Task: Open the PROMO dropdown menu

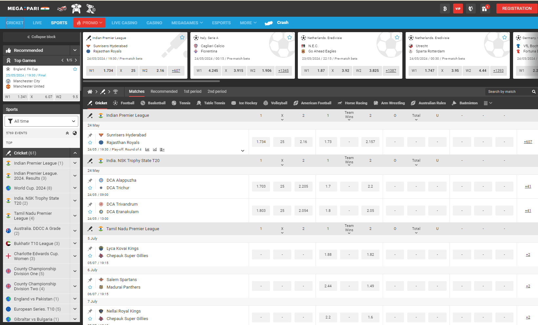Action: pyautogui.click(x=89, y=23)
